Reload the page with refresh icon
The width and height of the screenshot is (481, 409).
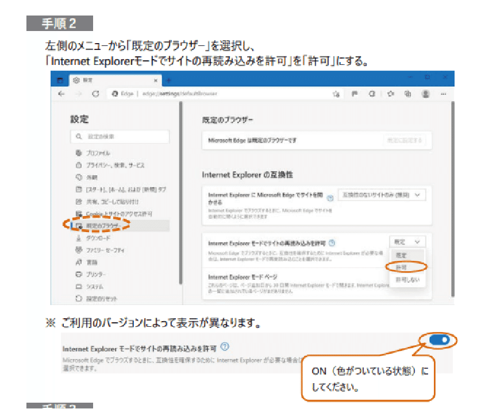coord(96,94)
